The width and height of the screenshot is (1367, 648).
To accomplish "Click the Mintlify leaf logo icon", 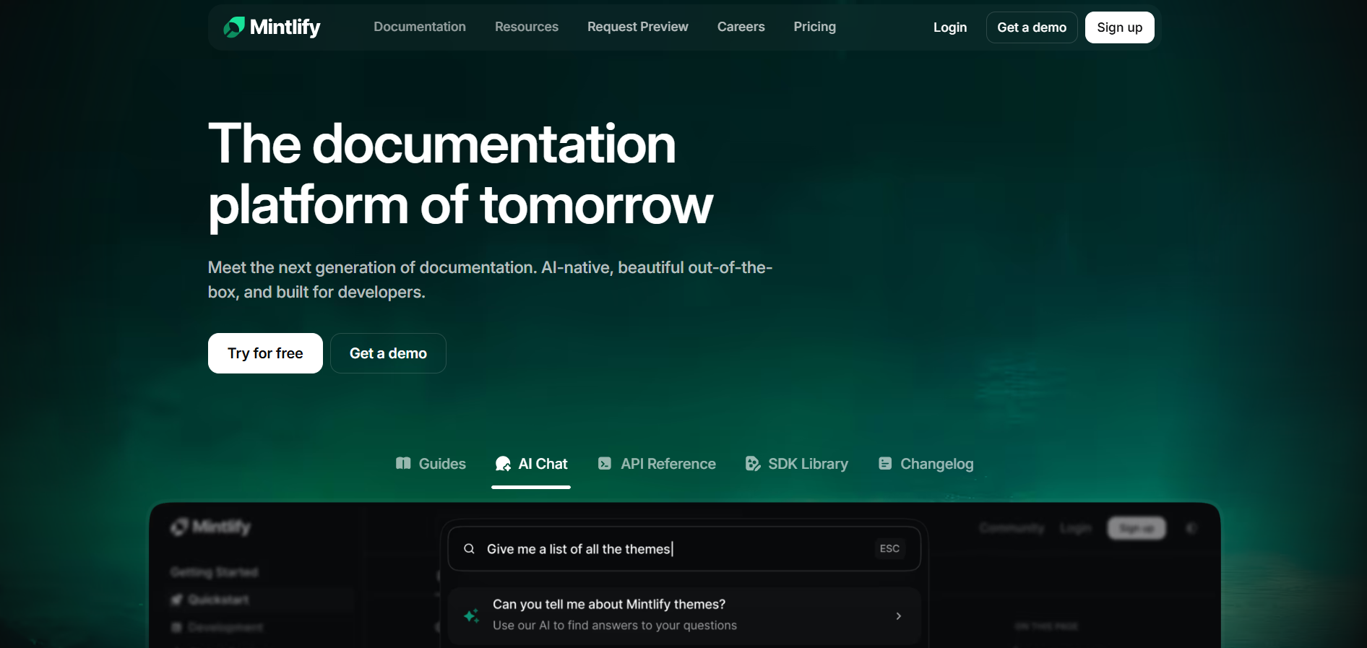I will pyautogui.click(x=234, y=27).
